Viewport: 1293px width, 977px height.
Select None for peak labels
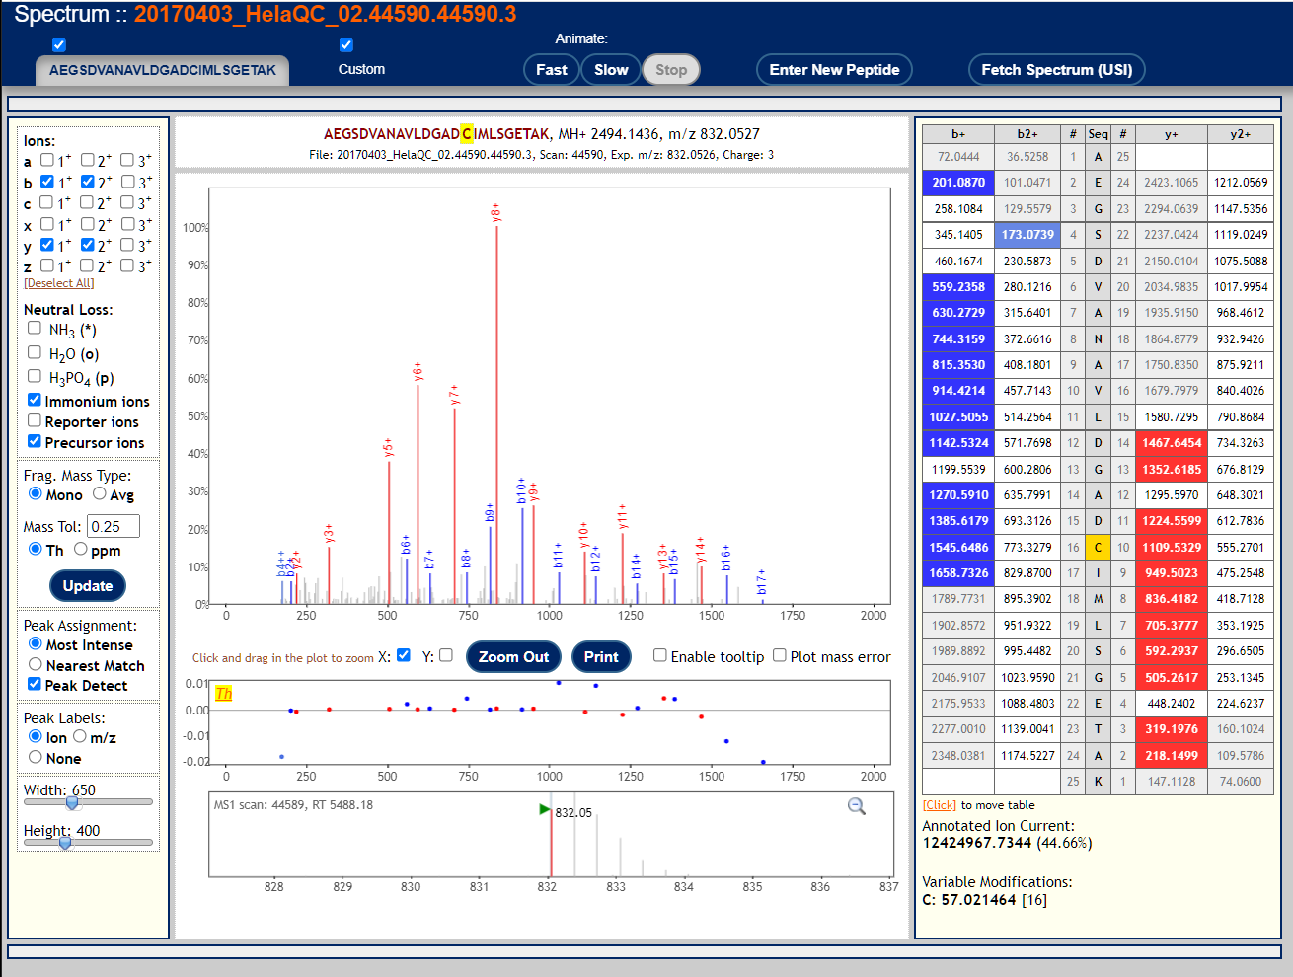pyautogui.click(x=36, y=757)
